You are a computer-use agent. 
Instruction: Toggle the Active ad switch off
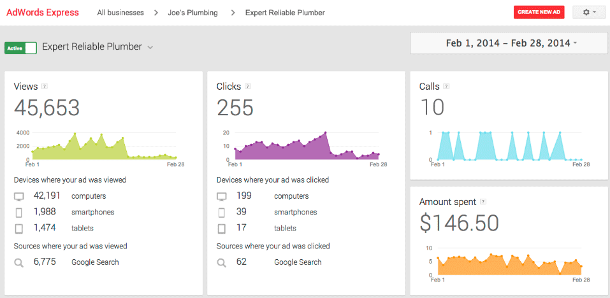click(20, 48)
